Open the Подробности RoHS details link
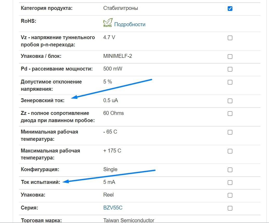 click(x=130, y=24)
